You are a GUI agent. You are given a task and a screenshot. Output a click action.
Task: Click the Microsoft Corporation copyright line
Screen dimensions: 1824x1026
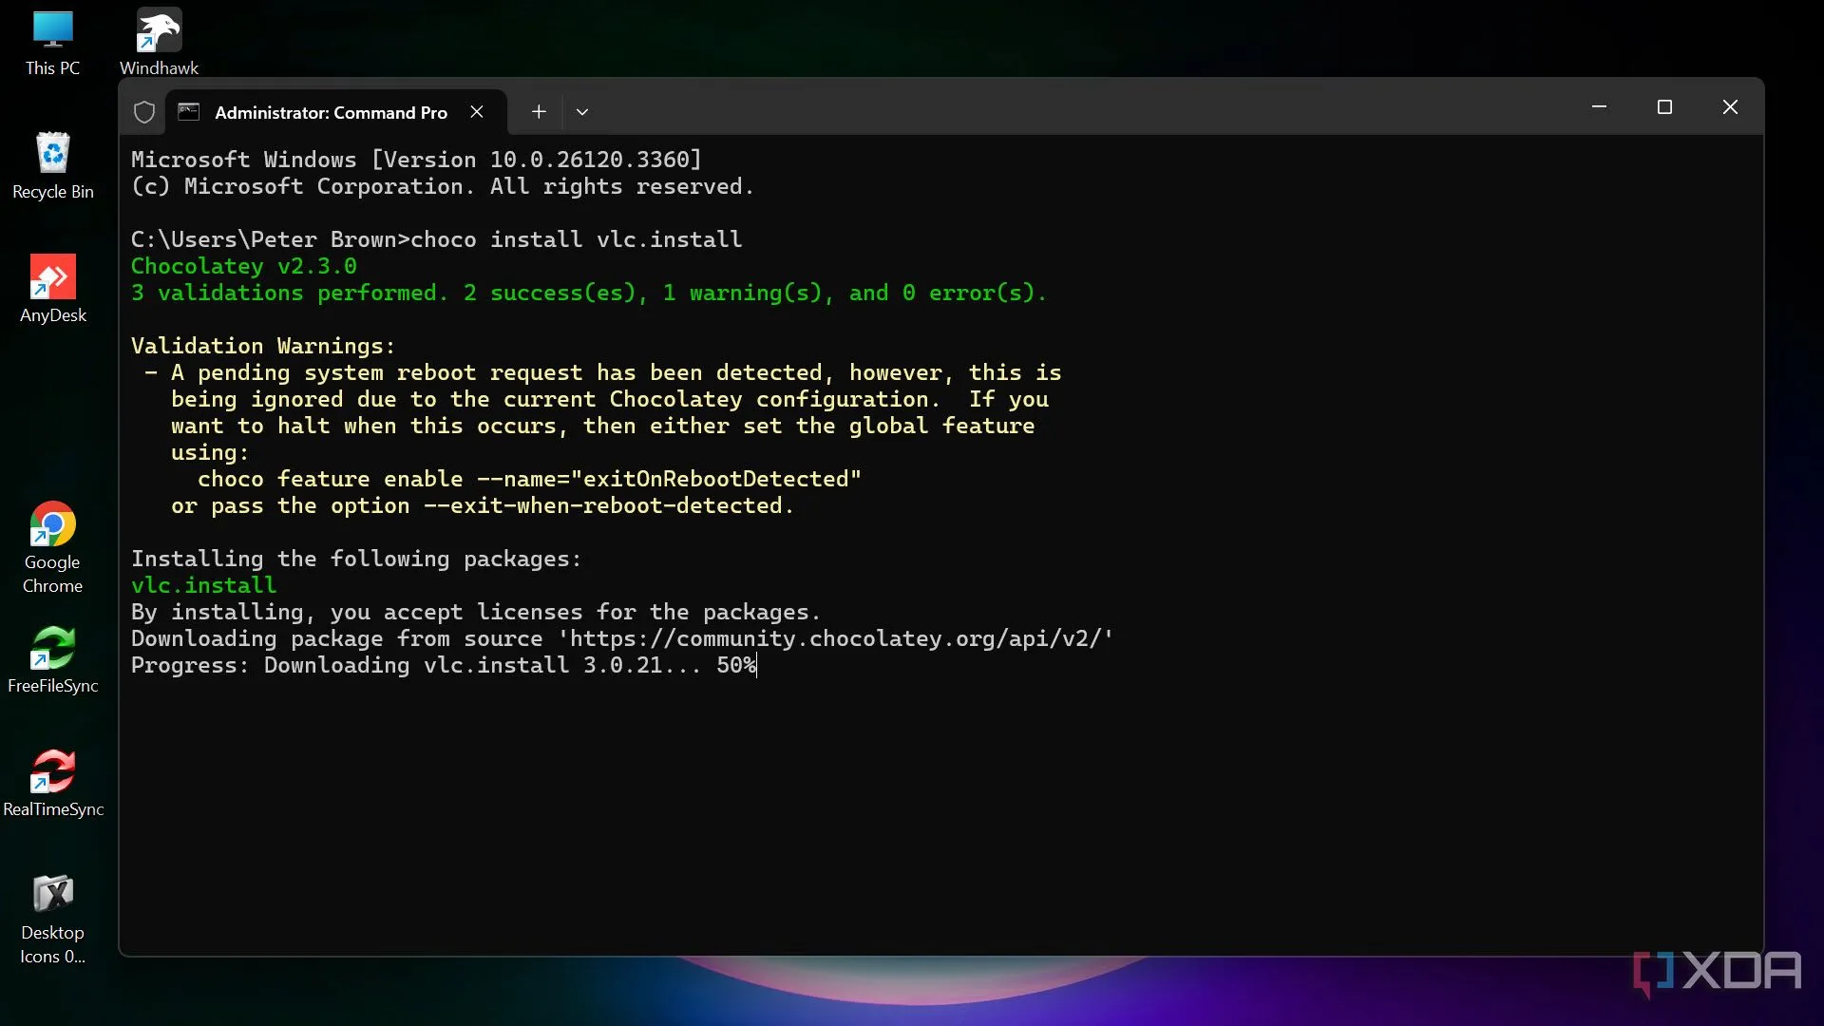pyautogui.click(x=443, y=186)
